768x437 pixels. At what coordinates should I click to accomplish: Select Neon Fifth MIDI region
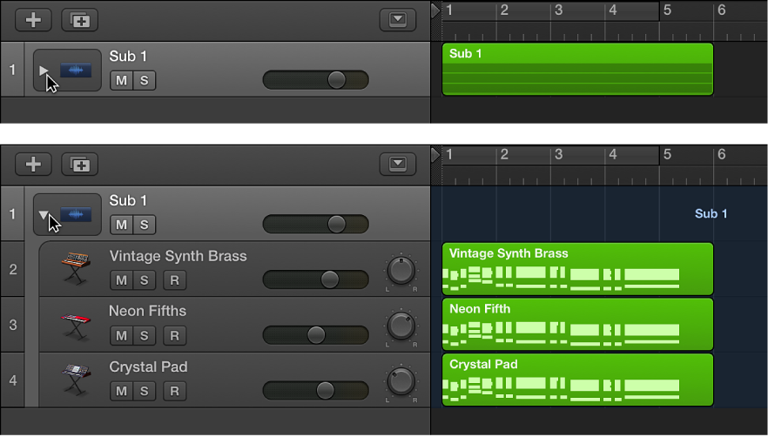[577, 325]
